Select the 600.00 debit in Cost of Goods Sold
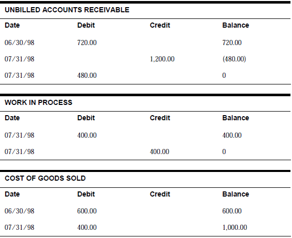The image size is (292, 238). [87, 211]
